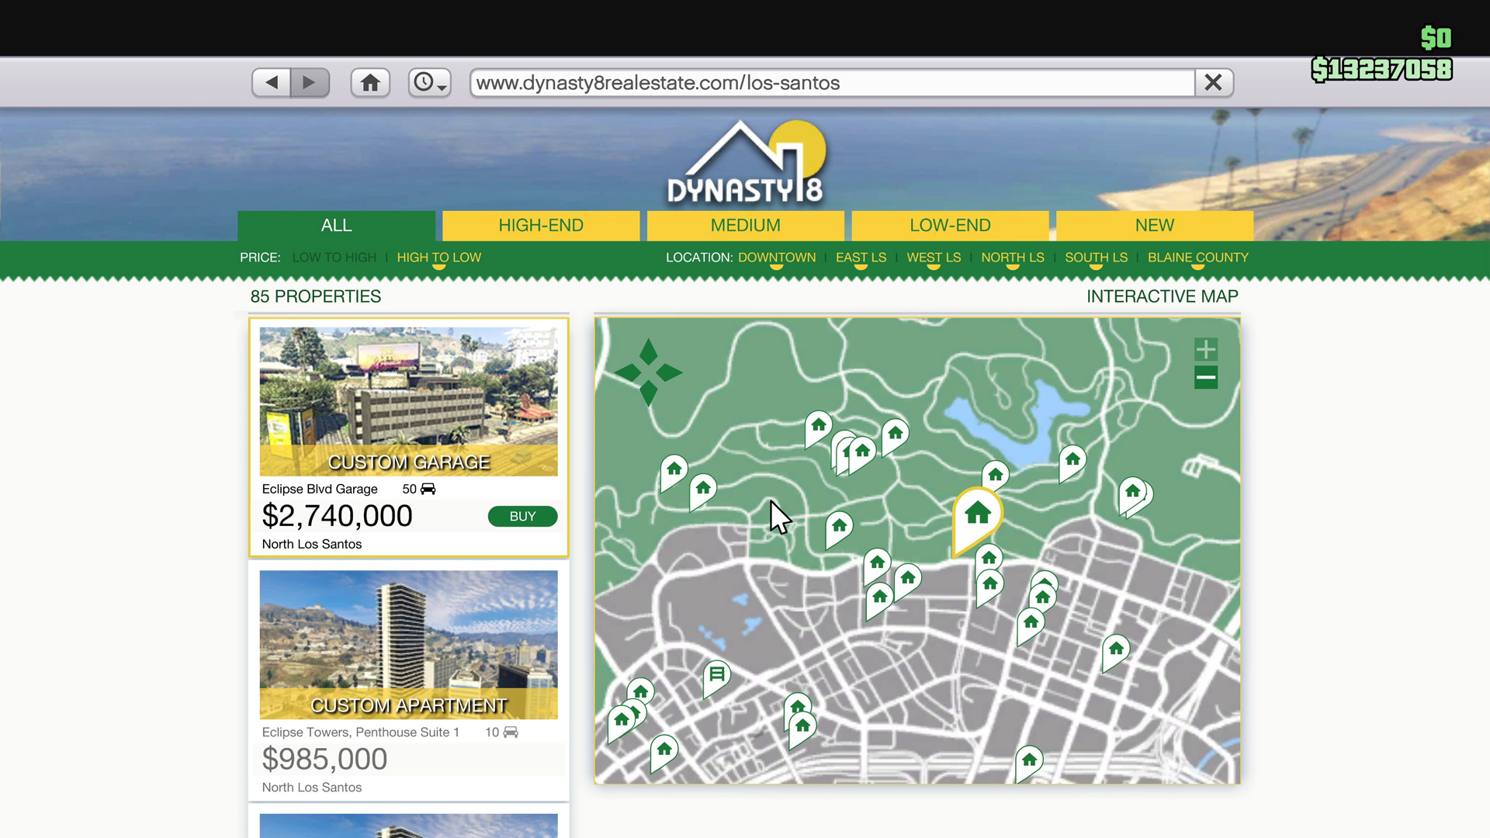Sort price HIGH TO LOW

(x=439, y=258)
